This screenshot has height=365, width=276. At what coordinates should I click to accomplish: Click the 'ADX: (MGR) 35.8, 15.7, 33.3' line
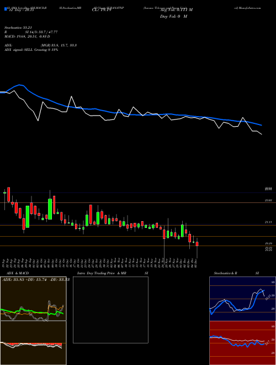(x=40, y=45)
